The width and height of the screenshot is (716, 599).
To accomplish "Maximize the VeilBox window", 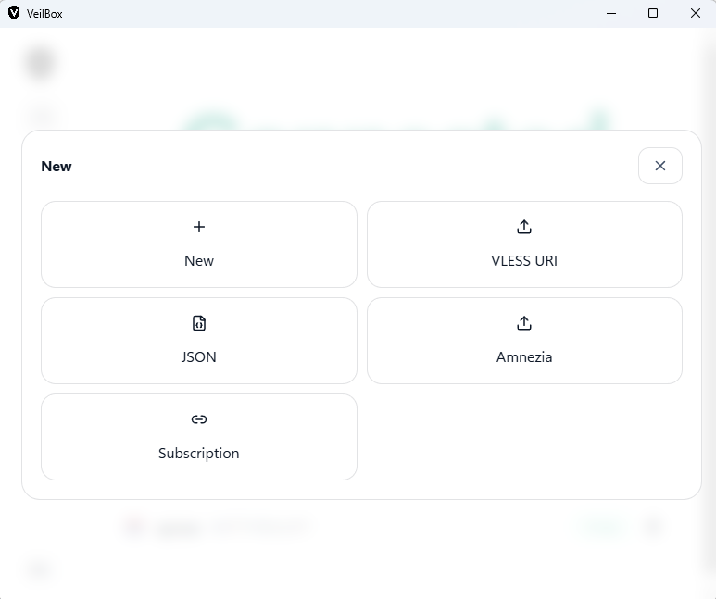I will (653, 13).
